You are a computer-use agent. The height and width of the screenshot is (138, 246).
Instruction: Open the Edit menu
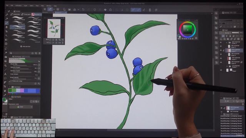tap(12, 6)
